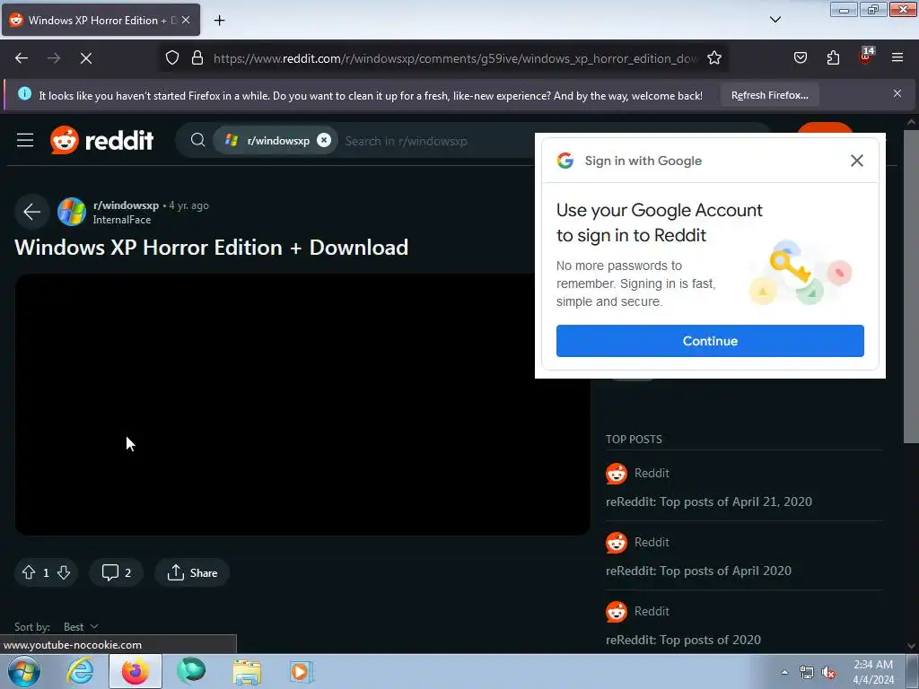The width and height of the screenshot is (919, 689).
Task: Click the page vertical scrollbar thumb
Action: (x=911, y=287)
